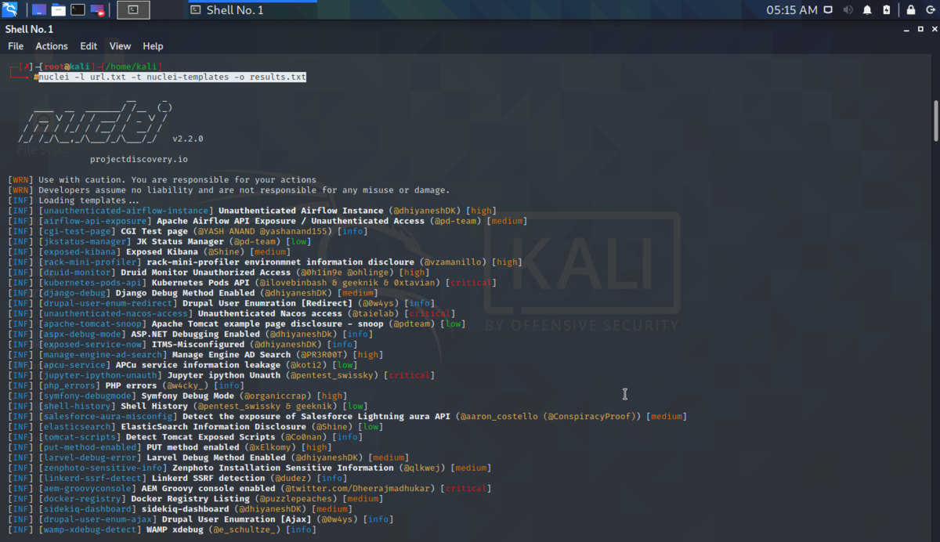Check the battery power icon
This screenshot has height=542, width=940.
pos(886,10)
